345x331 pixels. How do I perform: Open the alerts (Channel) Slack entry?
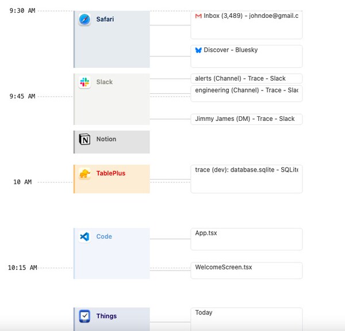246,78
